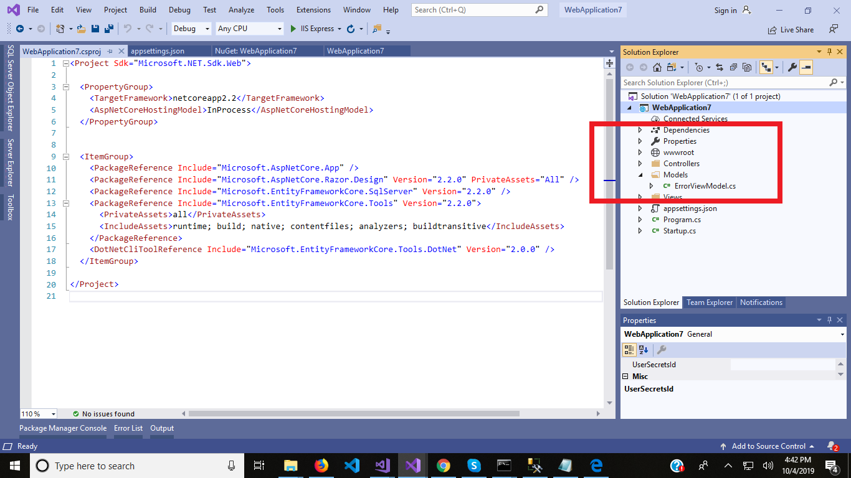Open the Live Share icon
The width and height of the screenshot is (851, 478).
coord(773,29)
